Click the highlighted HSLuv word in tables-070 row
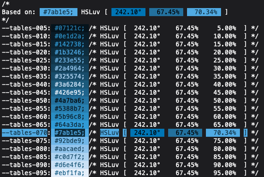Screen dimensions: 264x177 [x=110, y=133]
